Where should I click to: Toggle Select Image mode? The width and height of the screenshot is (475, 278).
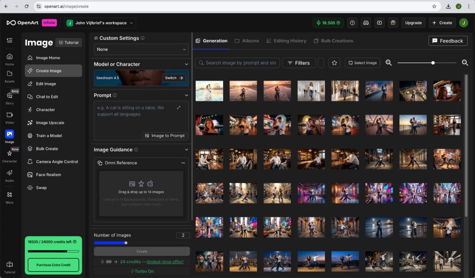click(362, 63)
